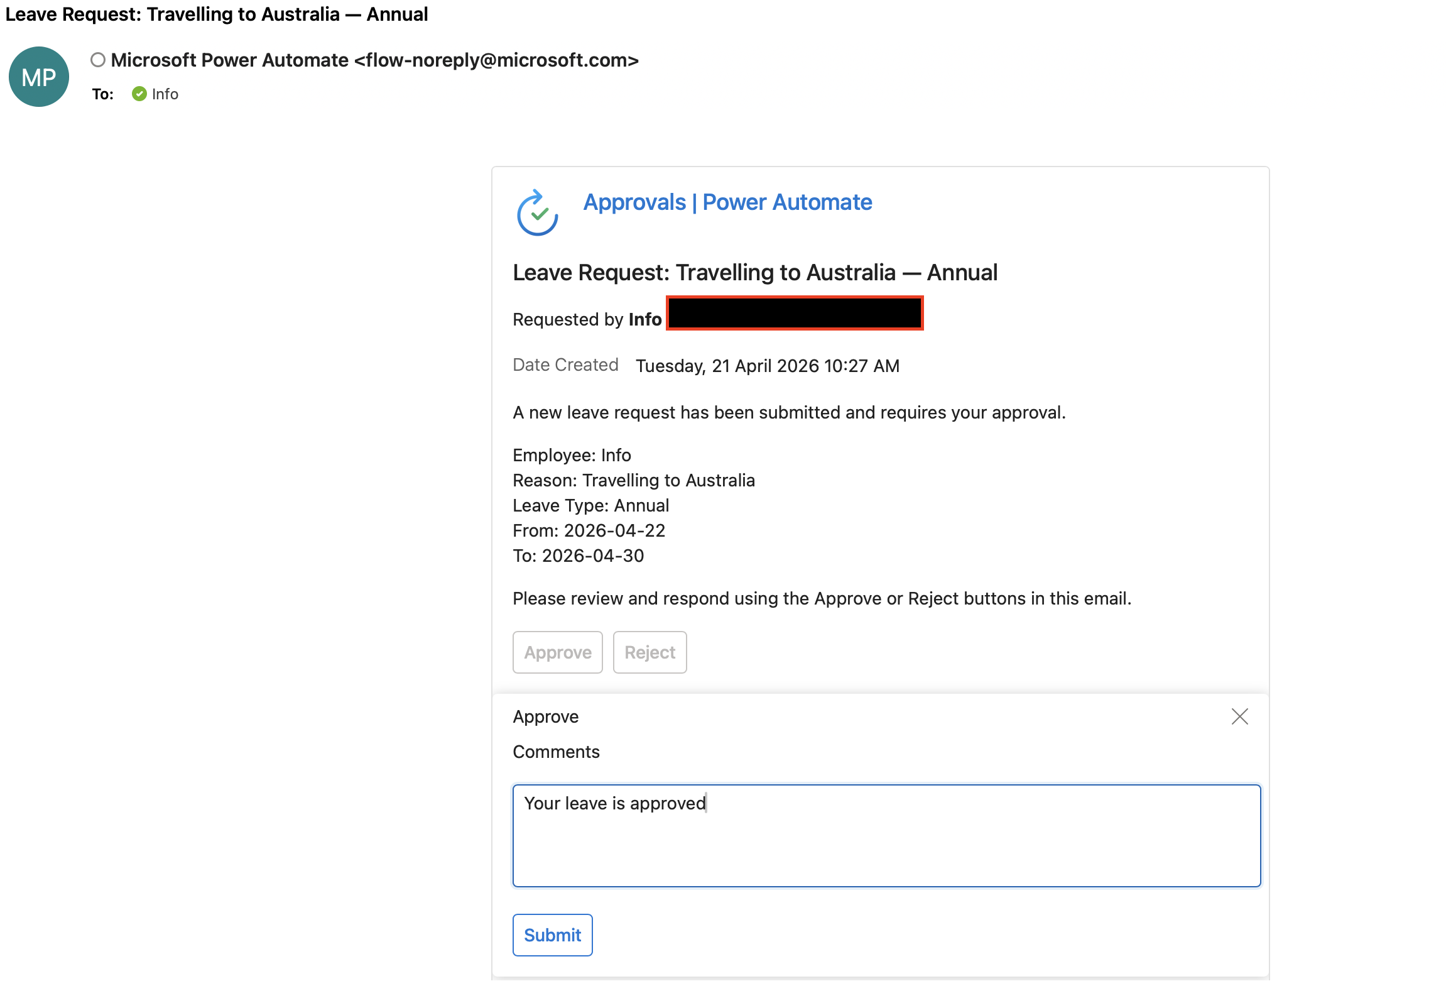Open the MP sender avatar
The height and width of the screenshot is (1008, 1446).
pyautogui.click(x=38, y=76)
